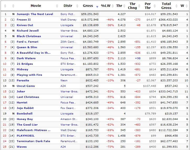Open the Frozen II movie page
This screenshot has width=190, height=150.
(24, 19)
